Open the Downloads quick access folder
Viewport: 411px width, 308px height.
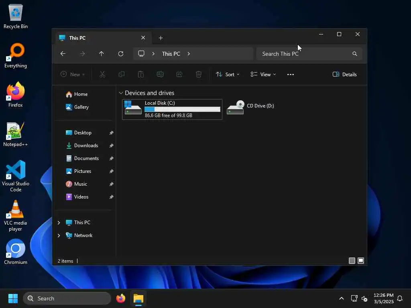coord(86,146)
